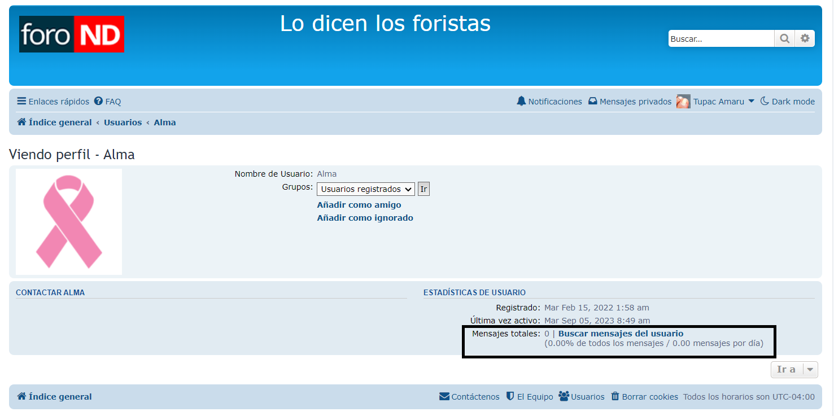This screenshot has height=416, width=834.
Task: Click footer Índice general link
Action: [54, 397]
